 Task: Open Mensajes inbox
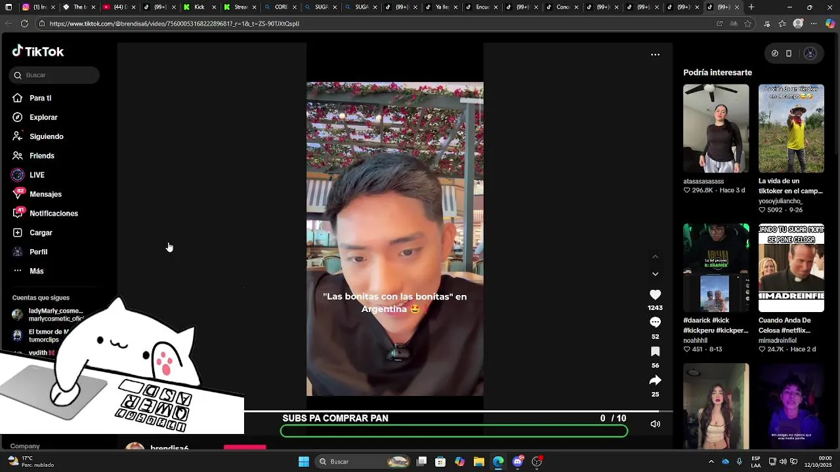click(x=37, y=194)
